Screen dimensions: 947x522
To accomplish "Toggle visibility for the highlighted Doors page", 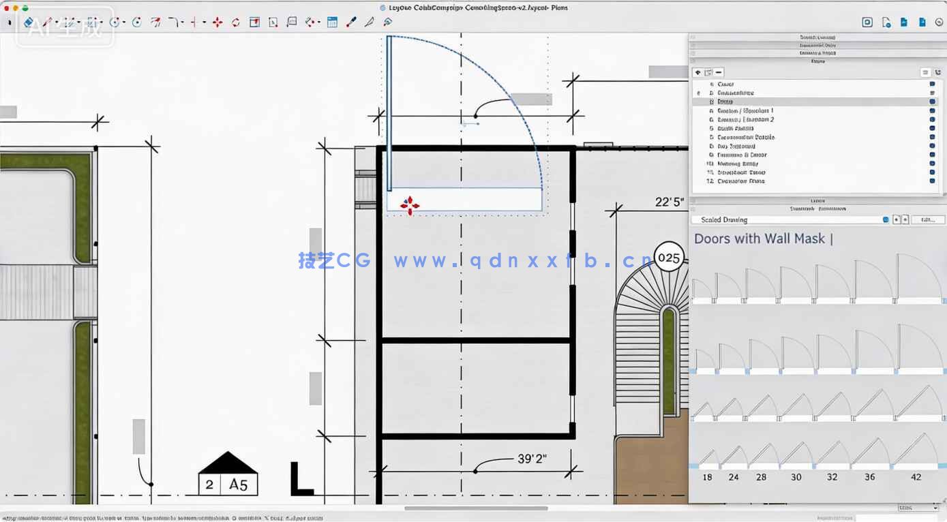I will click(931, 101).
